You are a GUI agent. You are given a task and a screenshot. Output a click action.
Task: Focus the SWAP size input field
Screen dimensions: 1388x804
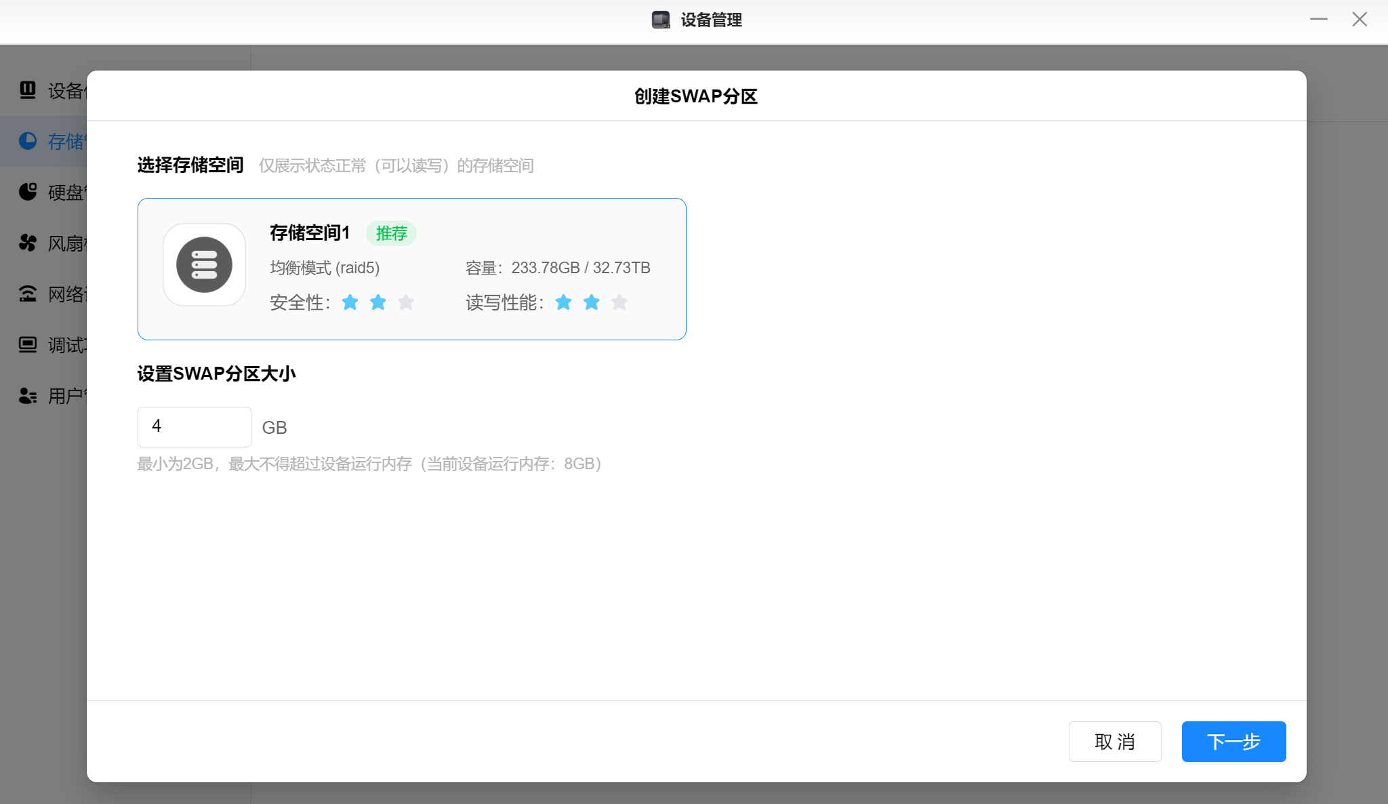coord(195,426)
